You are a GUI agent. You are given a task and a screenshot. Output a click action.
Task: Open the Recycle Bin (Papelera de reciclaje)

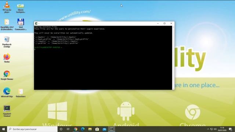coord(7,41)
